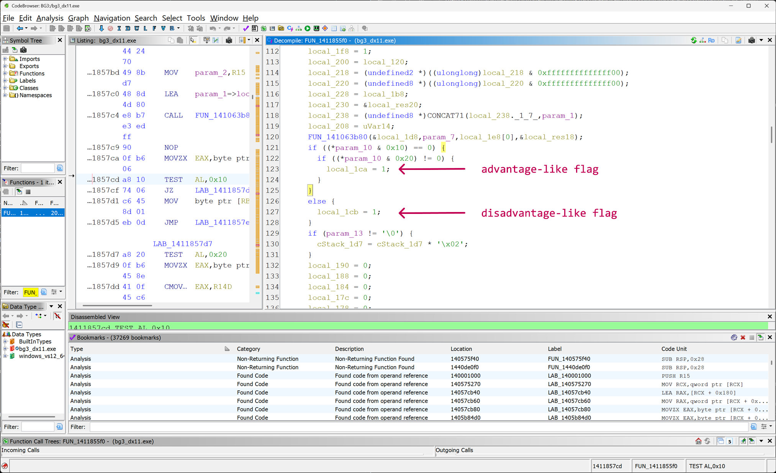Select bookmark row at location 140575270
Screen dimensions: 776x473
[x=418, y=384]
